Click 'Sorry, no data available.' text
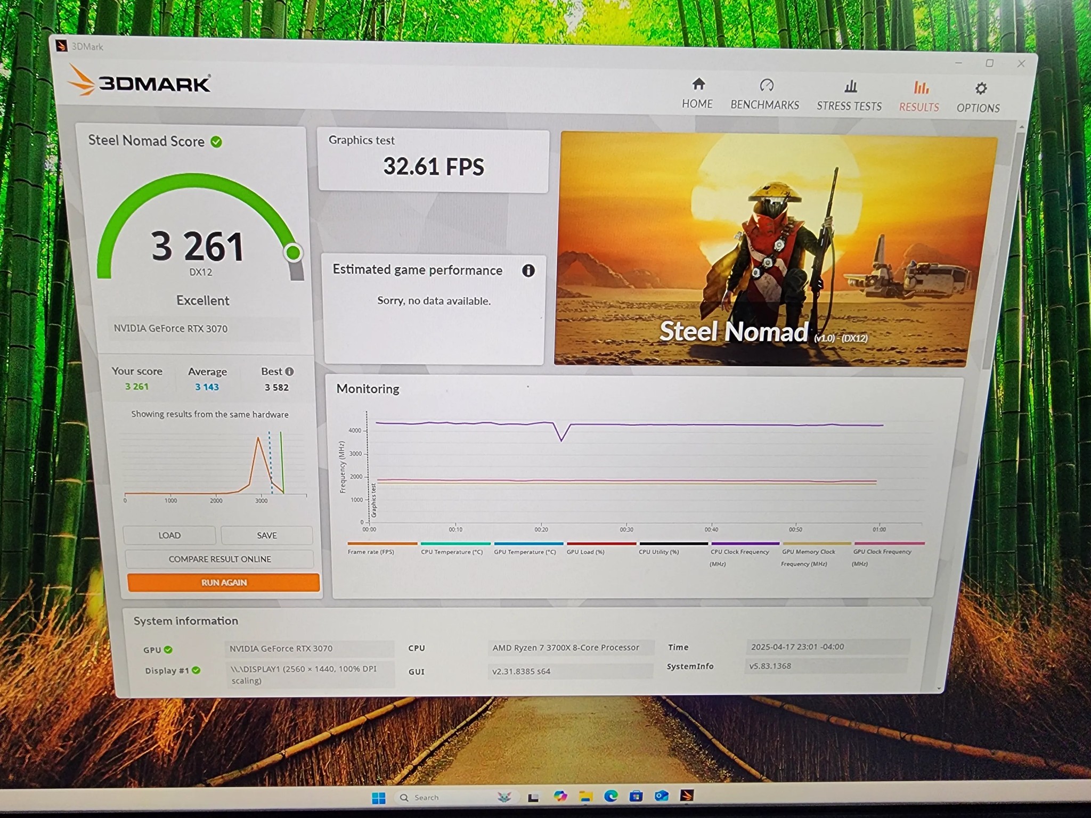Viewport: 1091px width, 818px height. (434, 301)
